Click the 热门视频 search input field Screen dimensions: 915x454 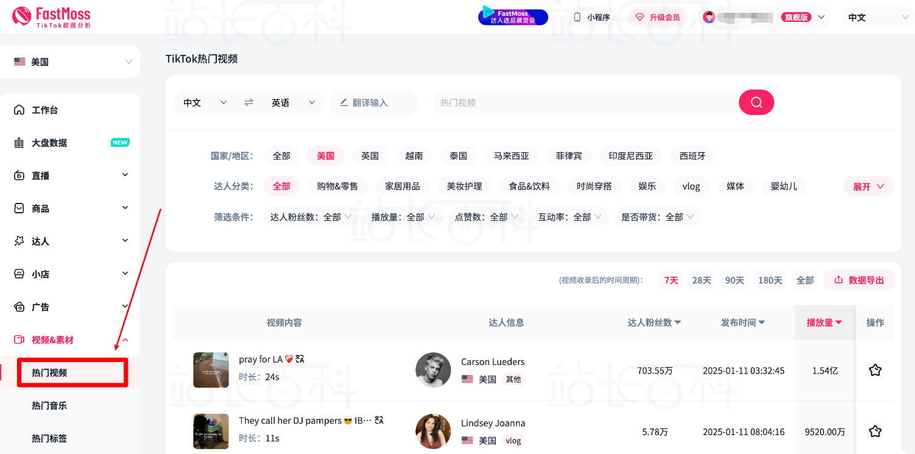click(585, 102)
